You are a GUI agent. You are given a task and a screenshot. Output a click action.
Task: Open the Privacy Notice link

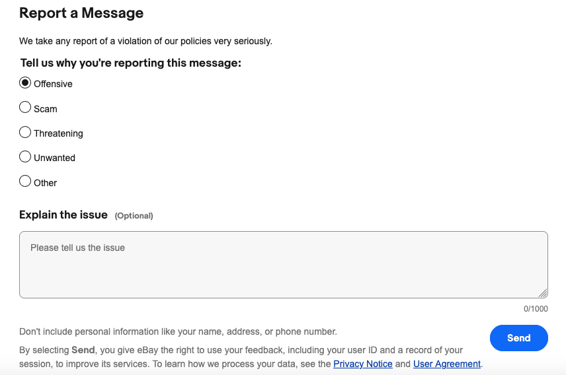pos(363,364)
